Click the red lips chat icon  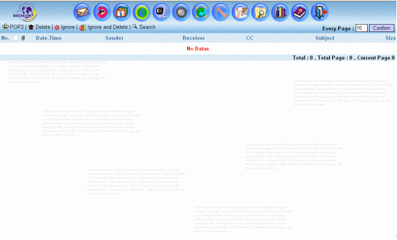tap(102, 12)
